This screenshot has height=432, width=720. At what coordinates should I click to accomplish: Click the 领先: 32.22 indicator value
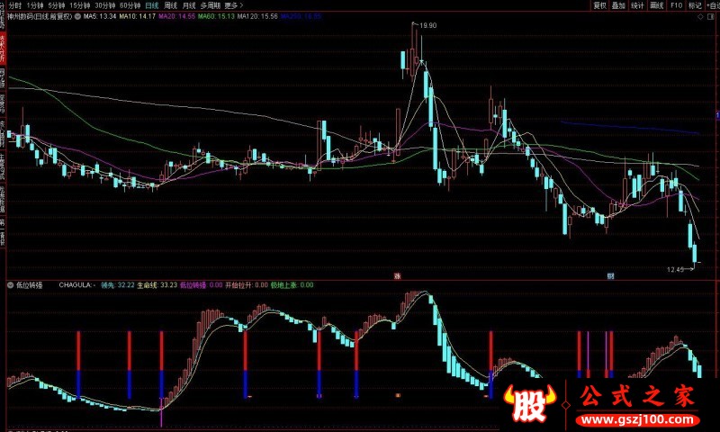tap(118, 285)
